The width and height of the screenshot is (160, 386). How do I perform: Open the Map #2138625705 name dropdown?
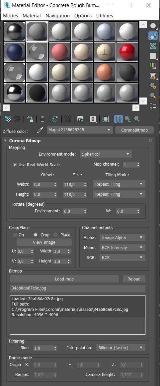tap(80, 130)
